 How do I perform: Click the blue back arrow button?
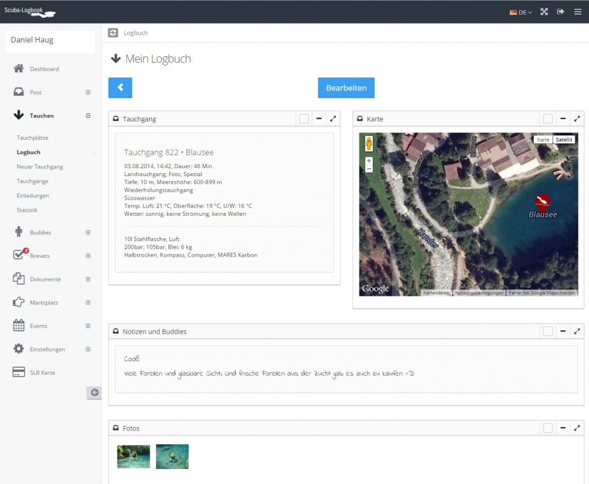pos(120,87)
